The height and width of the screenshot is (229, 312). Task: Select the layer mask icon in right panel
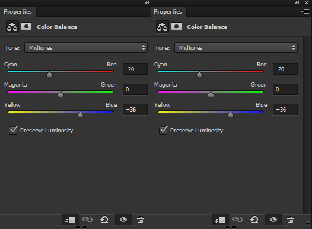(x=176, y=27)
